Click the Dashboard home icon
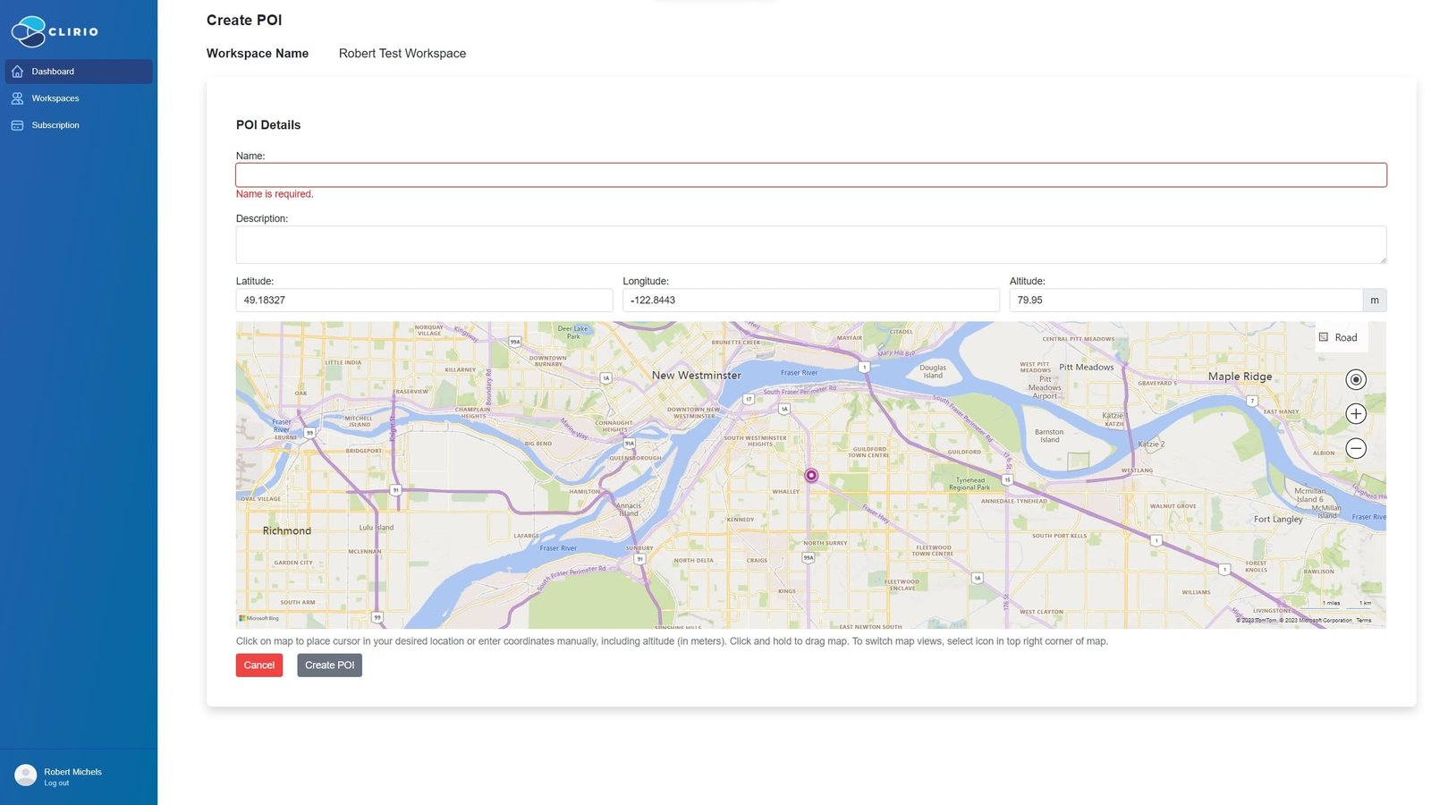The height and width of the screenshot is (805, 1431). coord(17,72)
